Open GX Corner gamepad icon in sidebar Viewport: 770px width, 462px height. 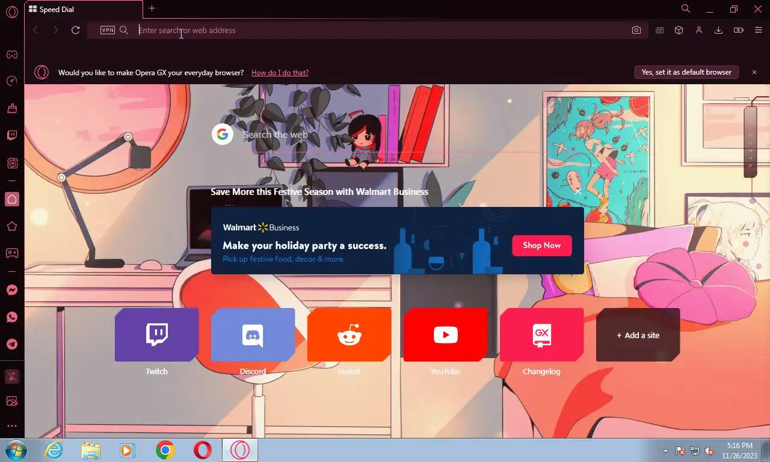pyautogui.click(x=11, y=55)
